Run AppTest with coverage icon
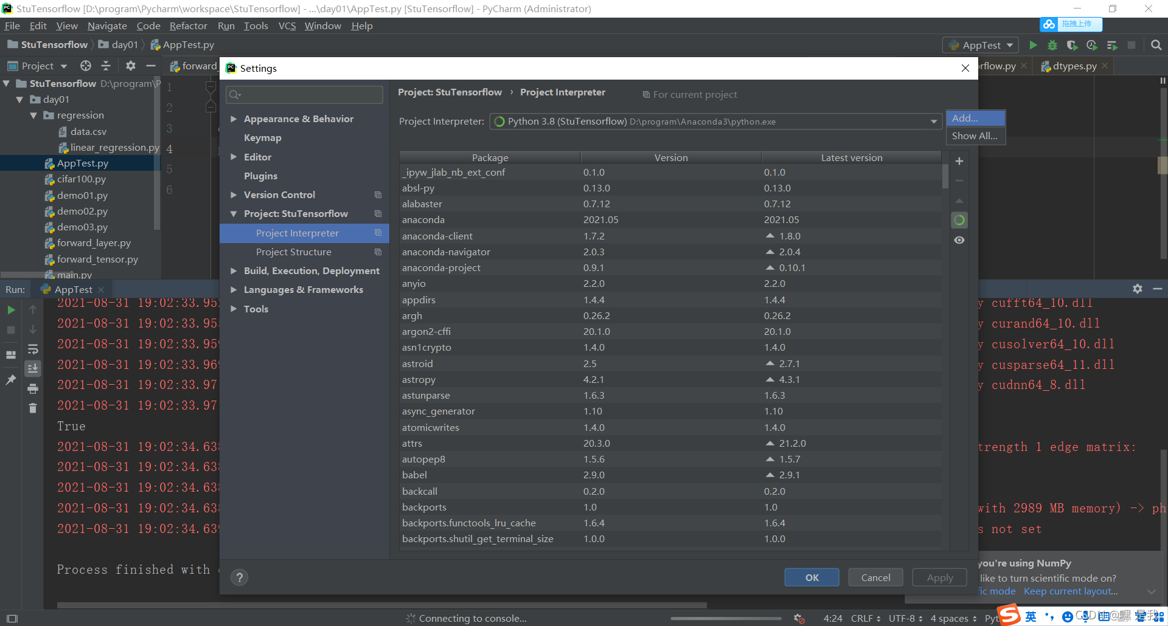Screen dimensions: 1168x626 [1072, 45]
